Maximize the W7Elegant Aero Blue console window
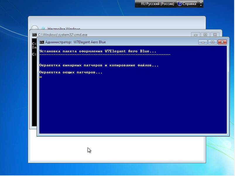Screen dimensions: 235x176 212,42
